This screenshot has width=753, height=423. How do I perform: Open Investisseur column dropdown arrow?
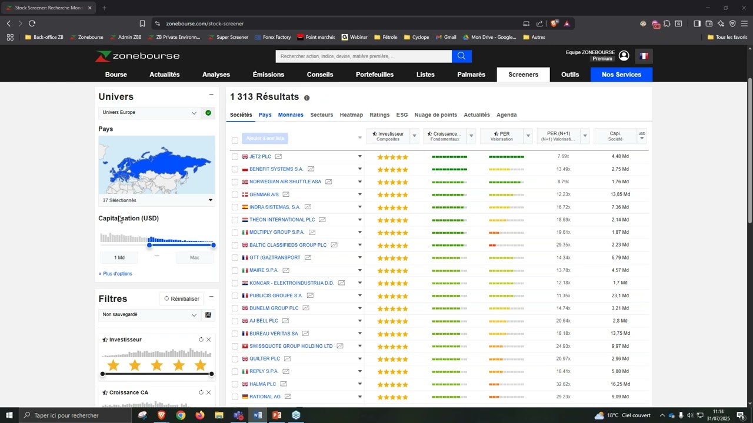415,136
